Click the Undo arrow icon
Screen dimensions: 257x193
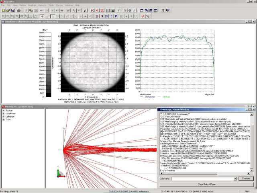point(42,10)
